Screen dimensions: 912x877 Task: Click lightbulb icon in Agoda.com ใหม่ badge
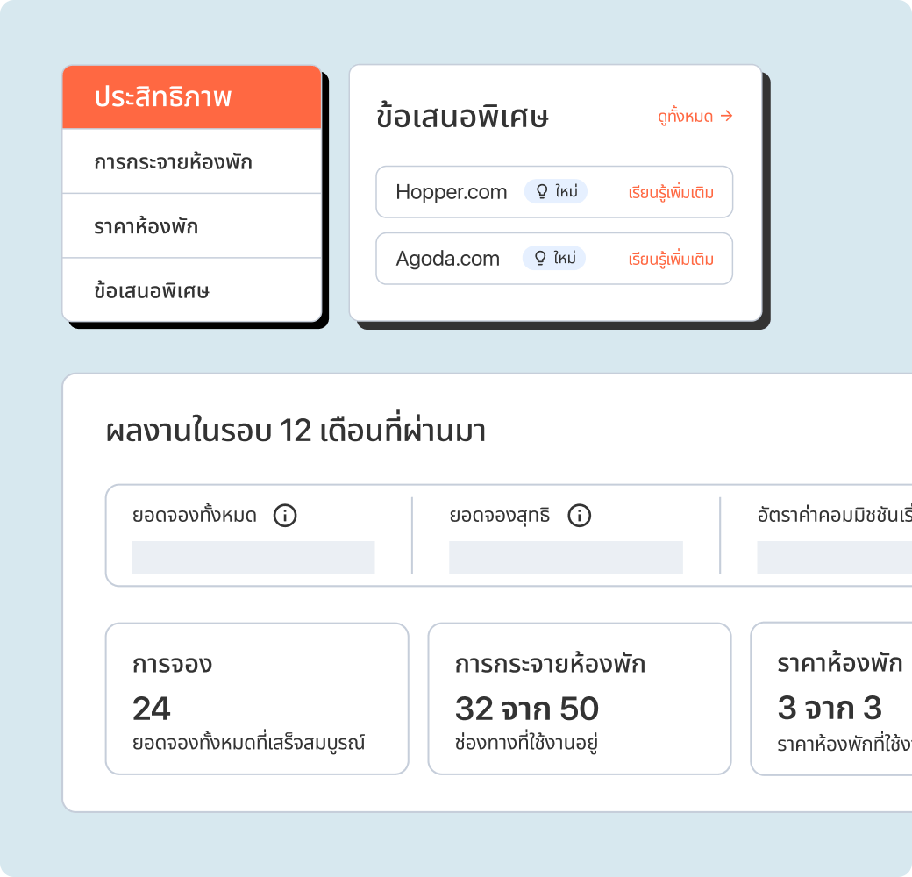[x=540, y=258]
